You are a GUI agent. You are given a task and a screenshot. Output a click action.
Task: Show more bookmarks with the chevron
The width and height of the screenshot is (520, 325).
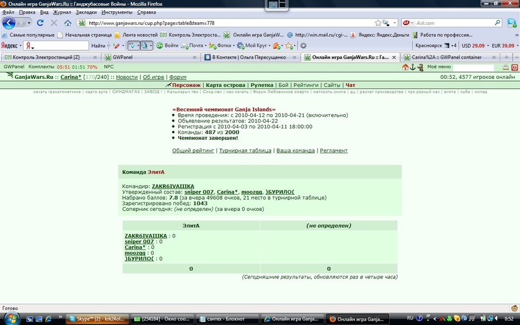pos(516,35)
